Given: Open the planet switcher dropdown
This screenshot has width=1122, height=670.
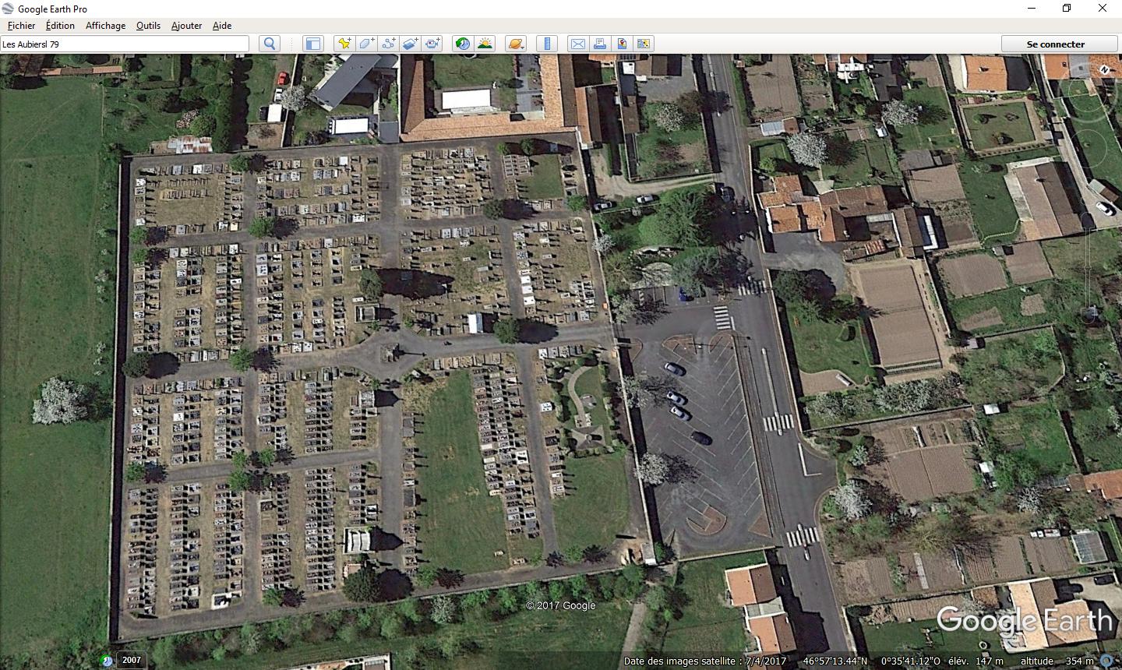Looking at the screenshot, I should pos(516,44).
